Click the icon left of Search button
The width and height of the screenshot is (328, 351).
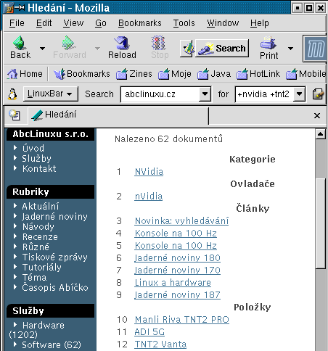(187, 49)
